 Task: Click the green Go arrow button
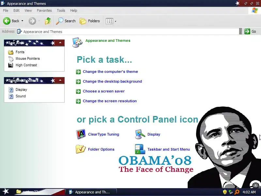(247, 31)
